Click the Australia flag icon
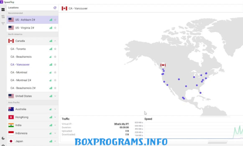This screenshot has height=146, width=243. (x=11, y=109)
